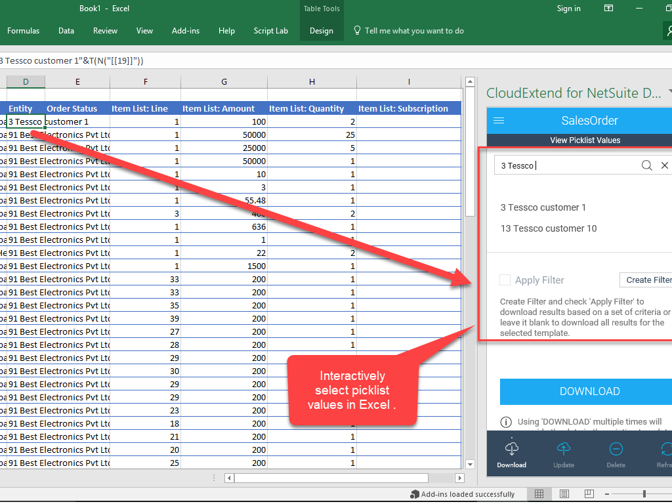Screen dimensions: 672x504
Task: Click the lightbulb Tell me icon
Action: point(357,30)
